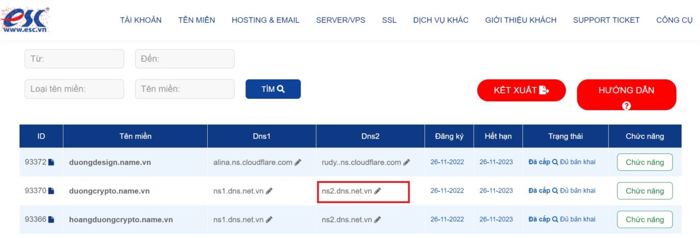Screen dimensions: 700x238
Task: Click Tên miền column header
Action: pyautogui.click(x=135, y=136)
